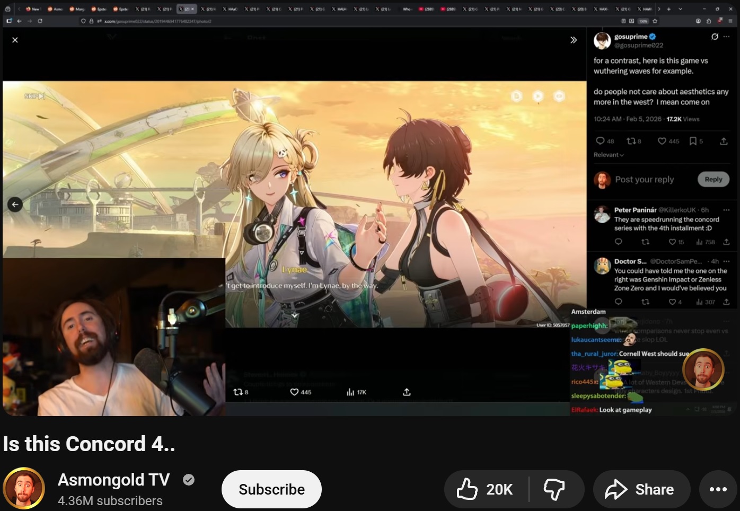Click the circular avatar overlay in chat
Image resolution: width=740 pixels, height=511 pixels.
[x=703, y=369]
